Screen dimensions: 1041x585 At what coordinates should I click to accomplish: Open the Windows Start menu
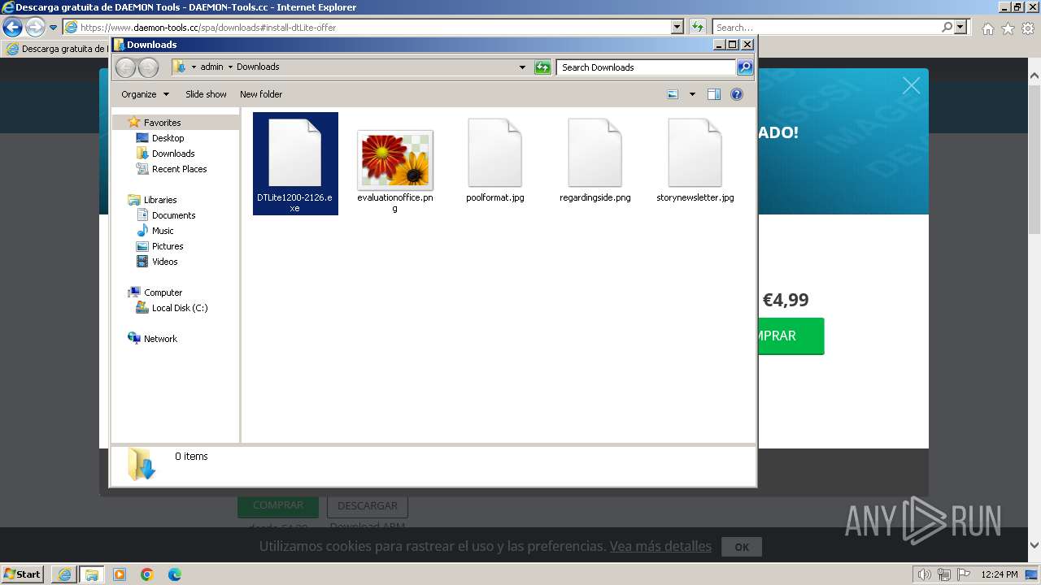[23, 574]
